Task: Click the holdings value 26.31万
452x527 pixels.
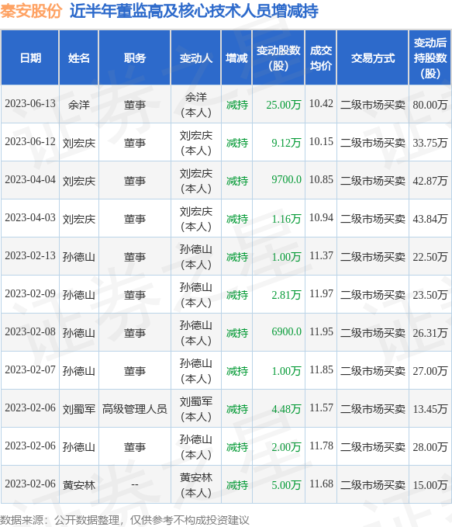Action: 430,332
